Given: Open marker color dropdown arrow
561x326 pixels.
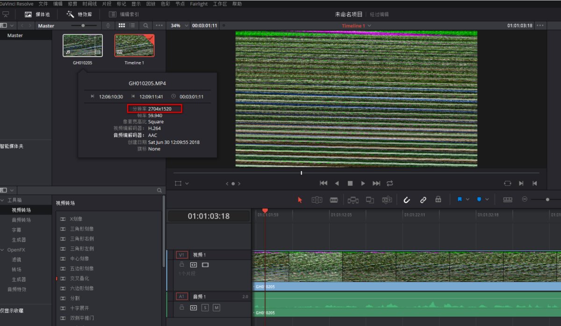Looking at the screenshot, I should click(487, 199).
